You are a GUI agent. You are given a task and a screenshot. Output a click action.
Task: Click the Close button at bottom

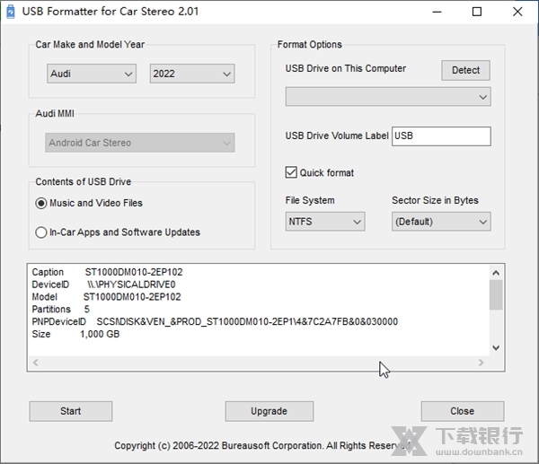pyautogui.click(x=463, y=411)
